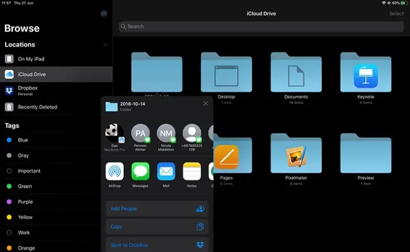Open the Pixelmator folder

[x=295, y=153]
